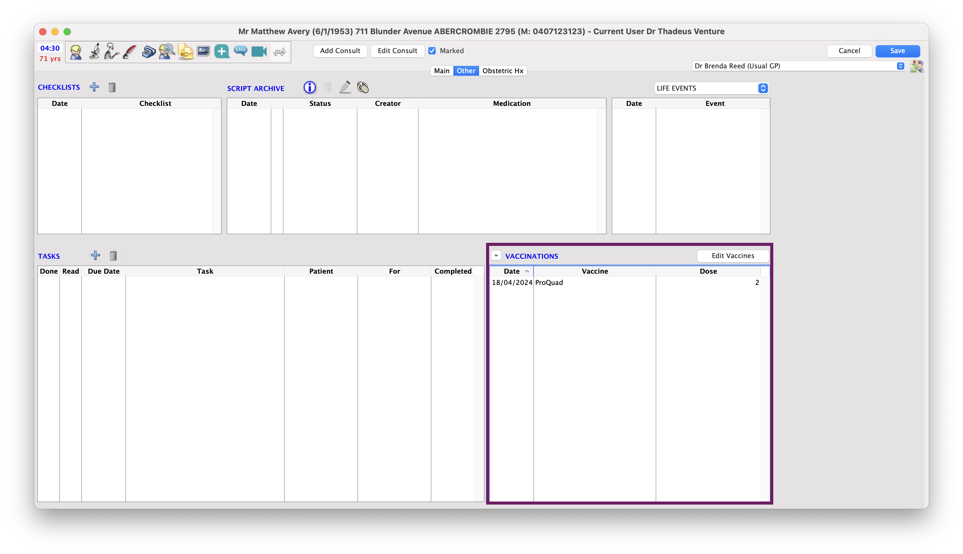Click the blue info icon beside Script Archive

[310, 87]
